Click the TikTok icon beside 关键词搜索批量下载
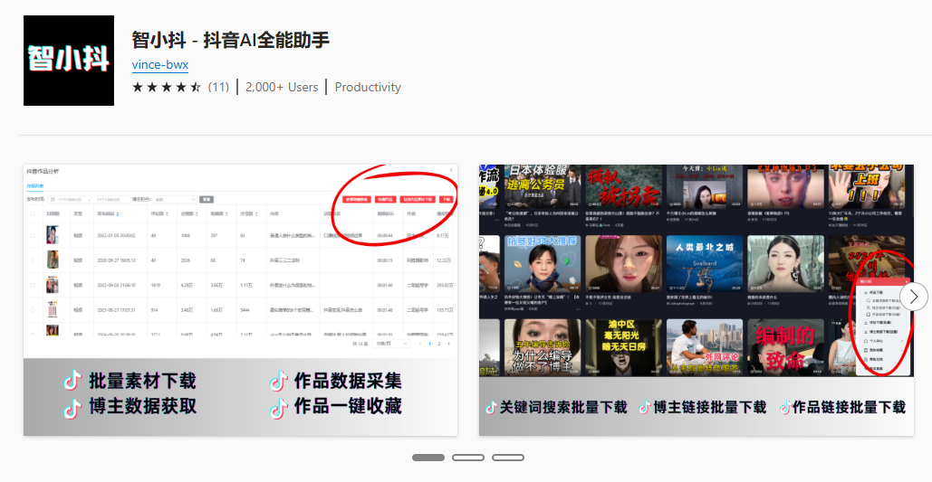 tap(491, 408)
